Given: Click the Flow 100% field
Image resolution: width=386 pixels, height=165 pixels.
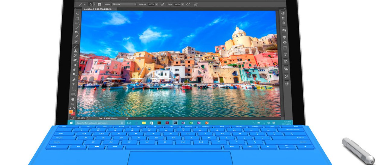Looking at the screenshot, I should pos(177,4).
